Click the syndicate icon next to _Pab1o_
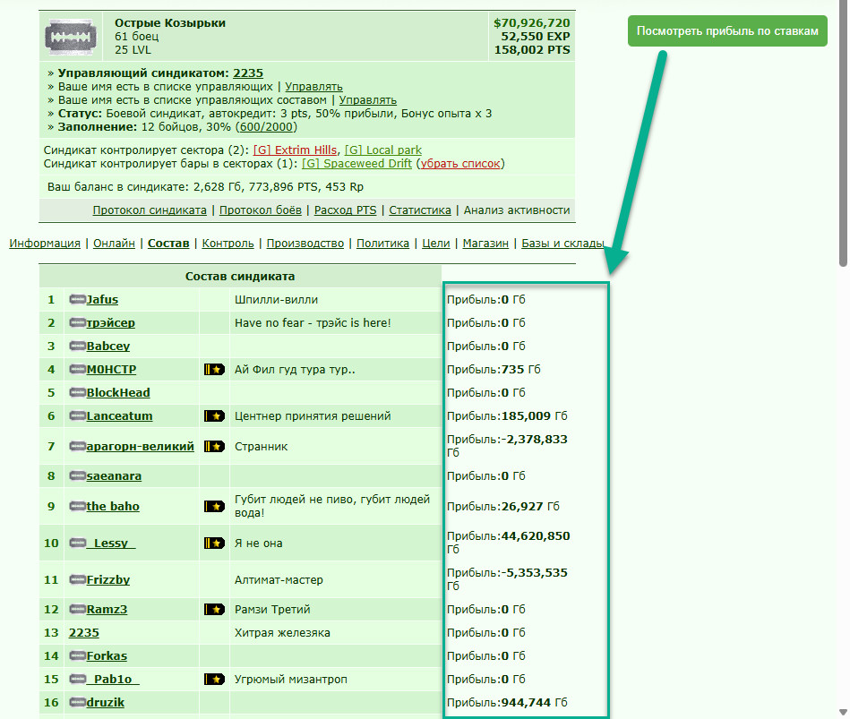 78,679
